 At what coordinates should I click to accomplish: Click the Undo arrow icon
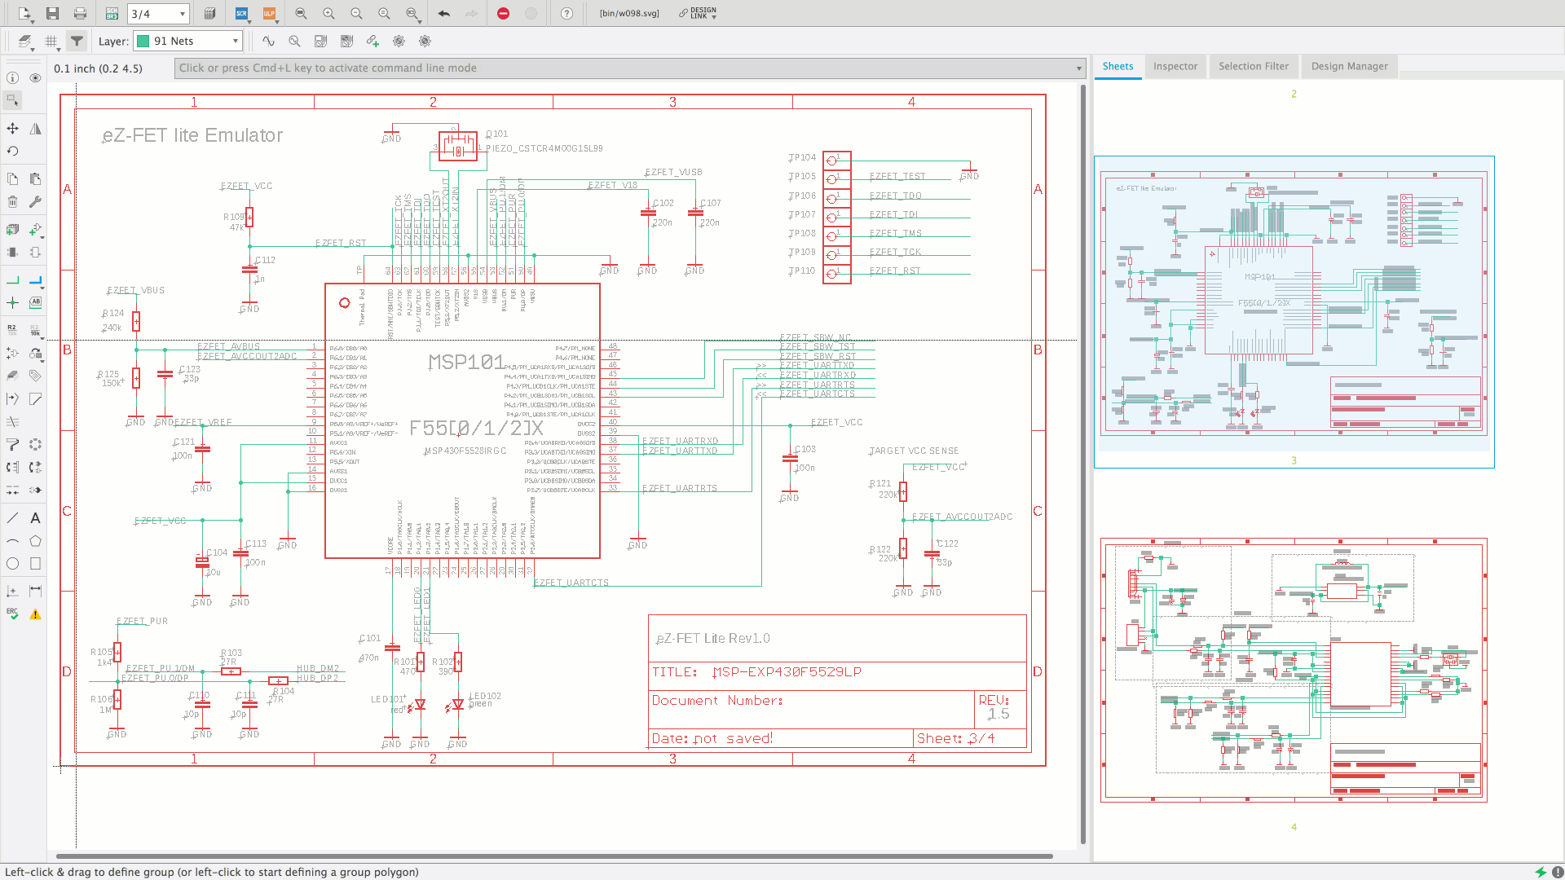click(x=443, y=13)
